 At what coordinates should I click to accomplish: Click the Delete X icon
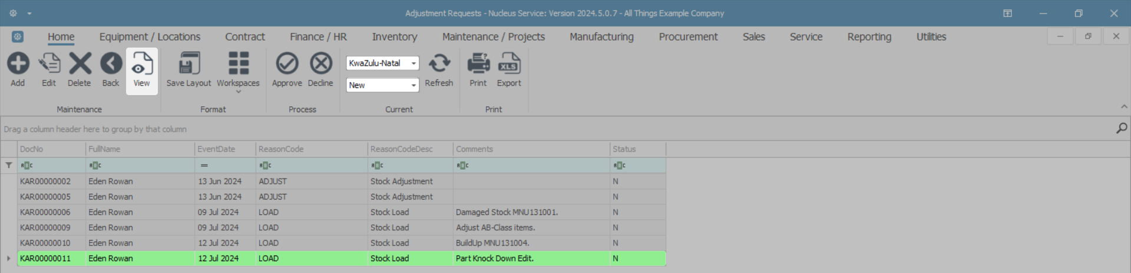point(80,63)
